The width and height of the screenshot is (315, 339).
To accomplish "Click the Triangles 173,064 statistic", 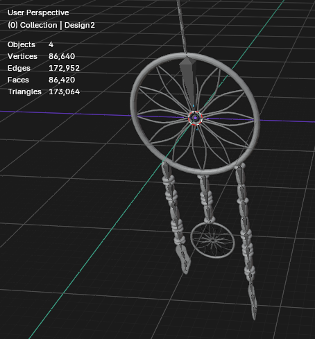I will [x=44, y=92].
